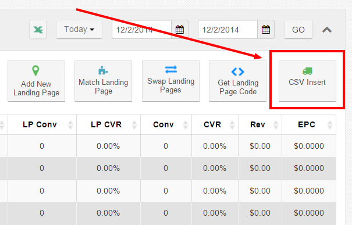Click the Swap Landing Pages button

coord(170,81)
